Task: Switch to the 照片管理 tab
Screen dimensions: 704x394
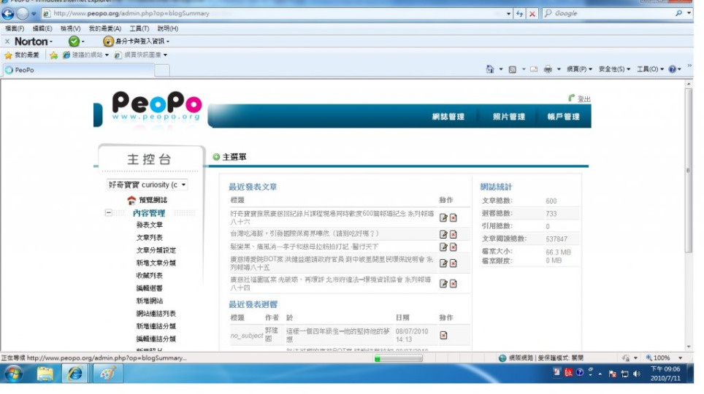Action: tap(508, 117)
